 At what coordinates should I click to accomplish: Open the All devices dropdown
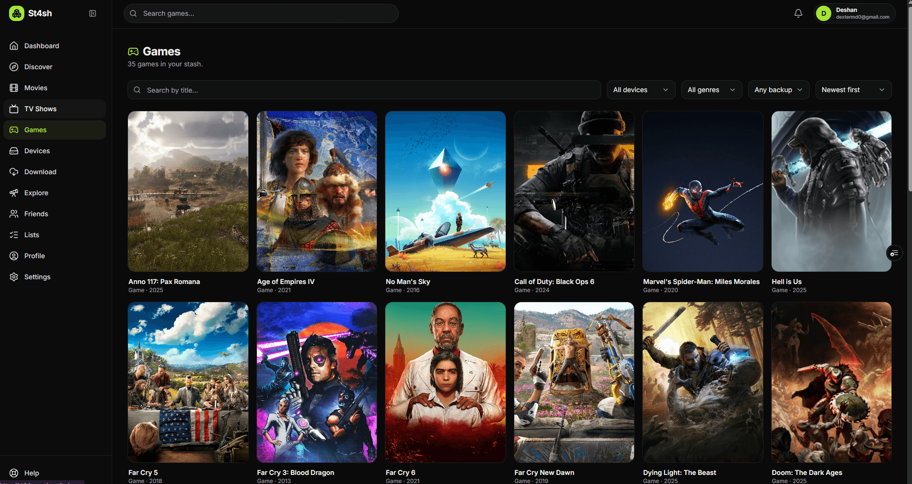point(641,90)
